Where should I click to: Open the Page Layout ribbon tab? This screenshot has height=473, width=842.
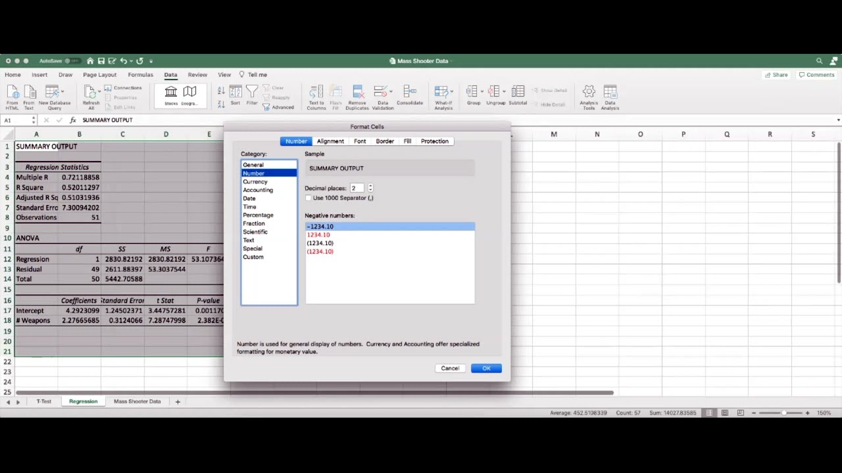tap(100, 75)
